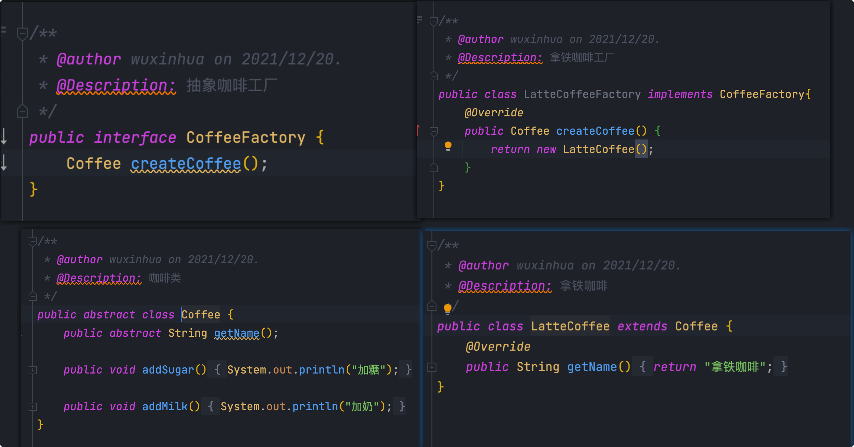Screen dimensions: 854x447
Task: Fold createCoffee method body in LatteCoffeeFactory
Action: pos(433,131)
